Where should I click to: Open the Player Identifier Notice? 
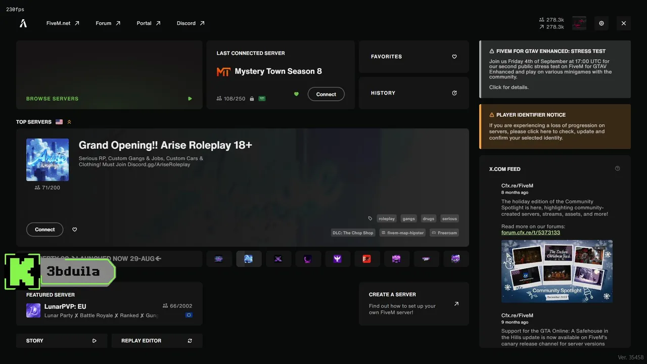(555, 126)
